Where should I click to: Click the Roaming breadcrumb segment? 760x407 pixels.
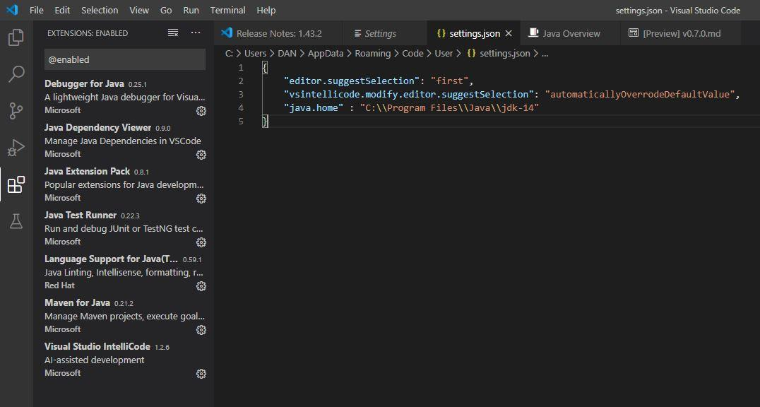(372, 54)
